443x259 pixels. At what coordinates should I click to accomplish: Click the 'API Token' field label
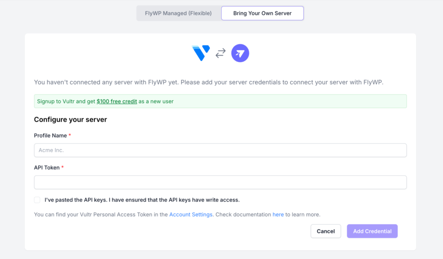click(x=47, y=168)
